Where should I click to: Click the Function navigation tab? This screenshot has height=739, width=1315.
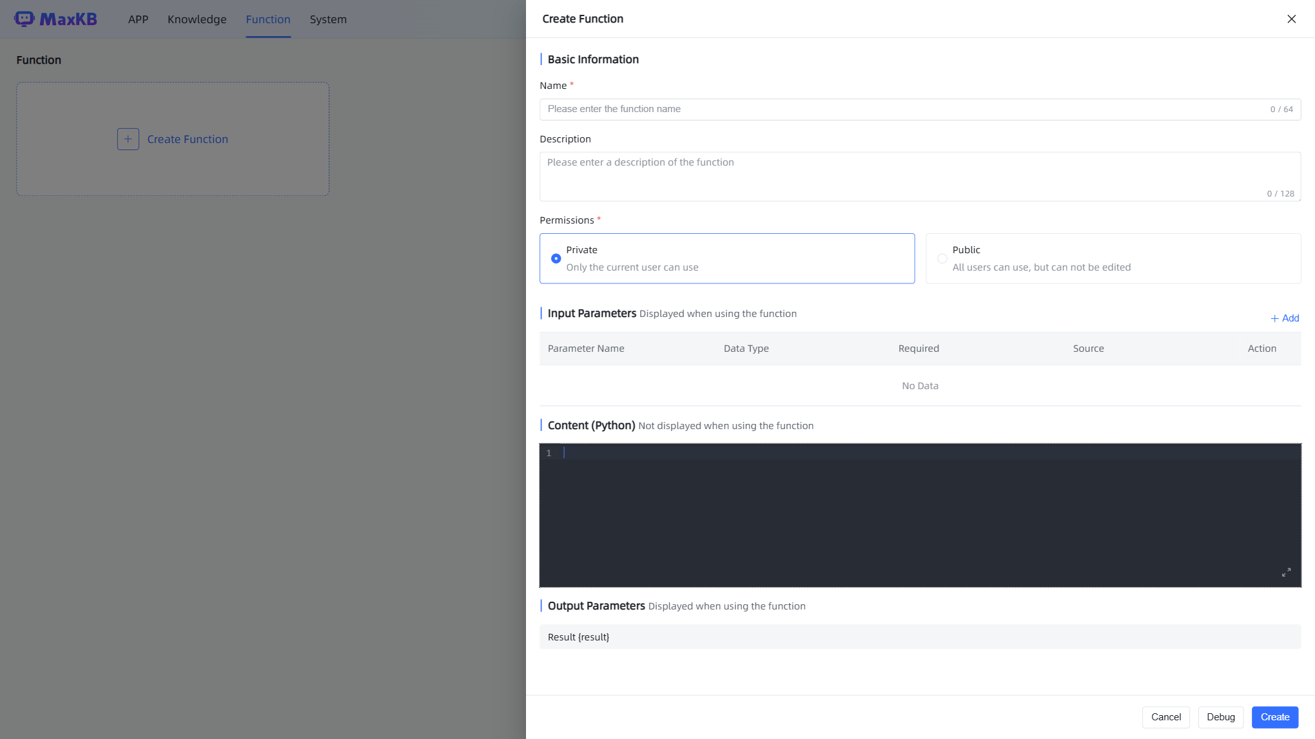coord(268,19)
